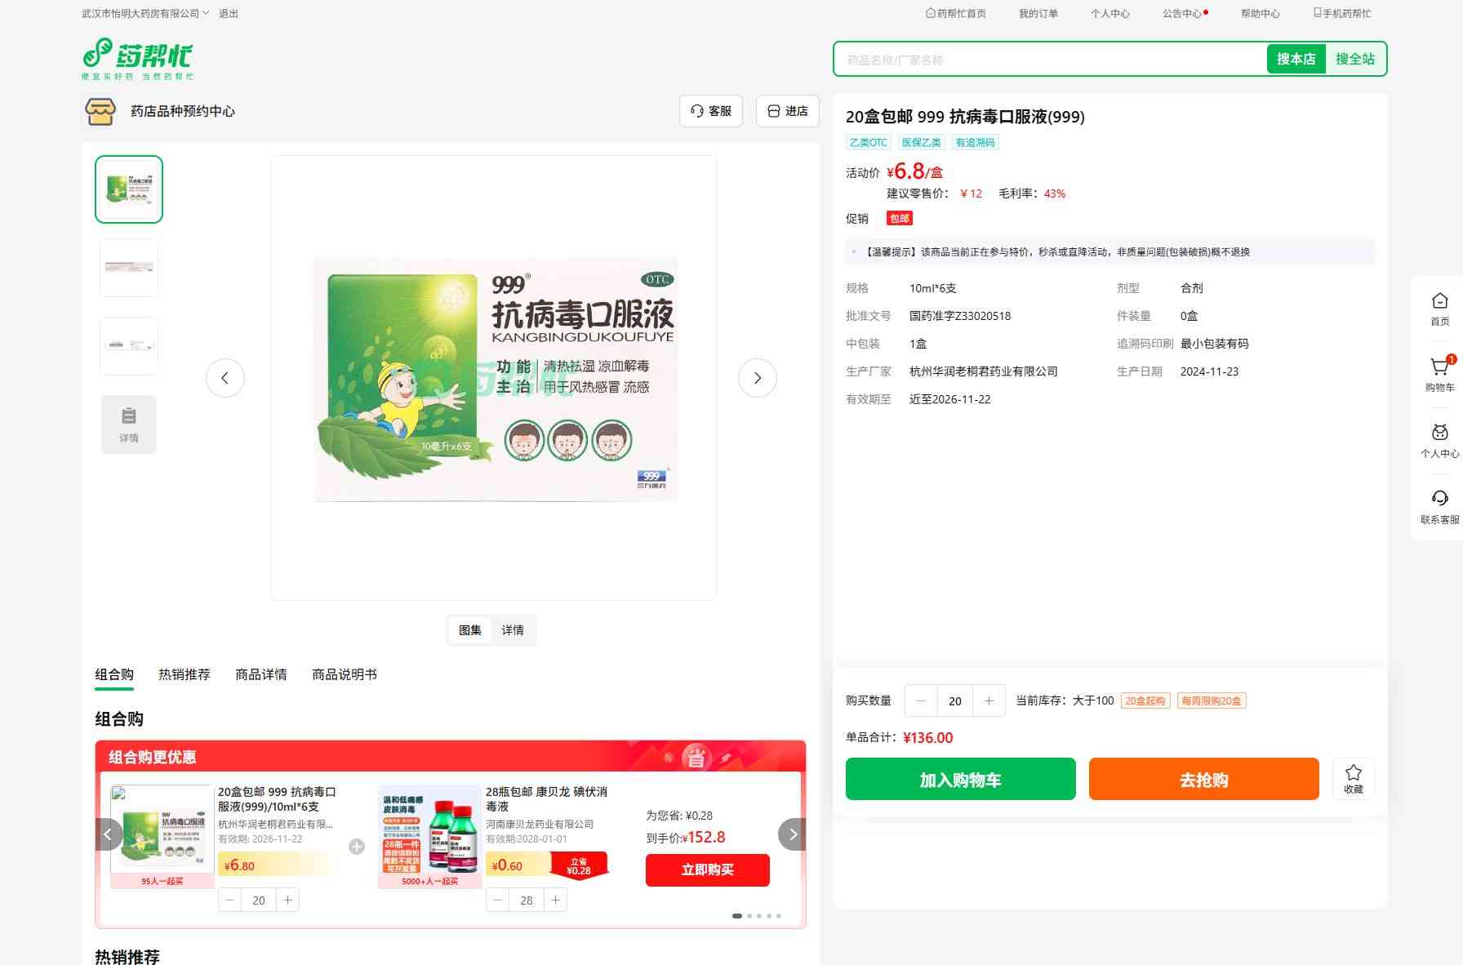Switch the gallery toggle to 详情
1463x965 pixels.
(513, 630)
